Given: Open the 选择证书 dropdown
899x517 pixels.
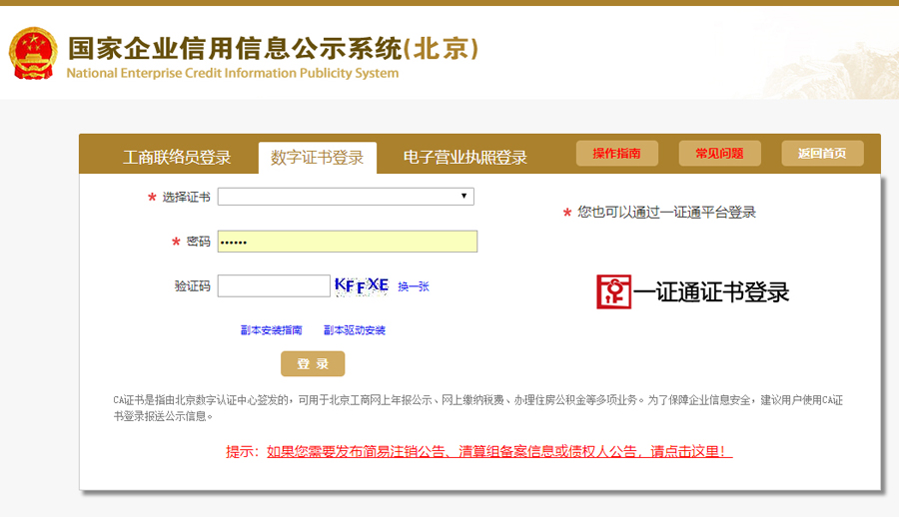Looking at the screenshot, I should tap(346, 197).
